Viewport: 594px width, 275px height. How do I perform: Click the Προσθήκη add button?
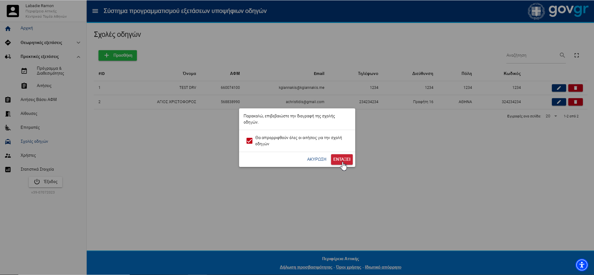[118, 55]
